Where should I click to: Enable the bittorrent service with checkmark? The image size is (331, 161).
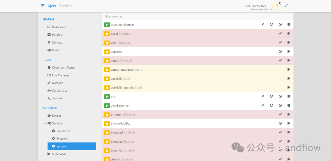[x=280, y=114]
